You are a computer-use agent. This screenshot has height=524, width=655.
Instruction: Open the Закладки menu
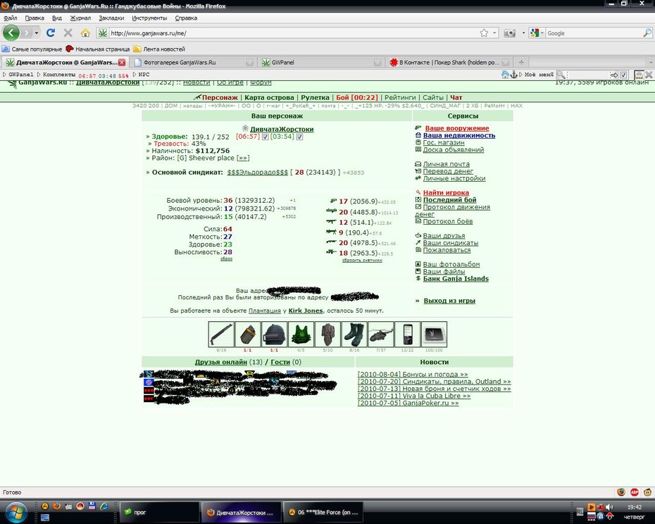point(111,18)
